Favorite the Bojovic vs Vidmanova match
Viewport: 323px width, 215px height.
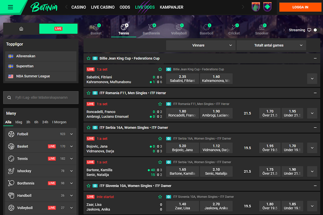160,139
